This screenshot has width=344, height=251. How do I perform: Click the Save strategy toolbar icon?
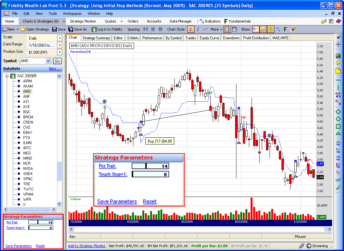click(x=59, y=29)
